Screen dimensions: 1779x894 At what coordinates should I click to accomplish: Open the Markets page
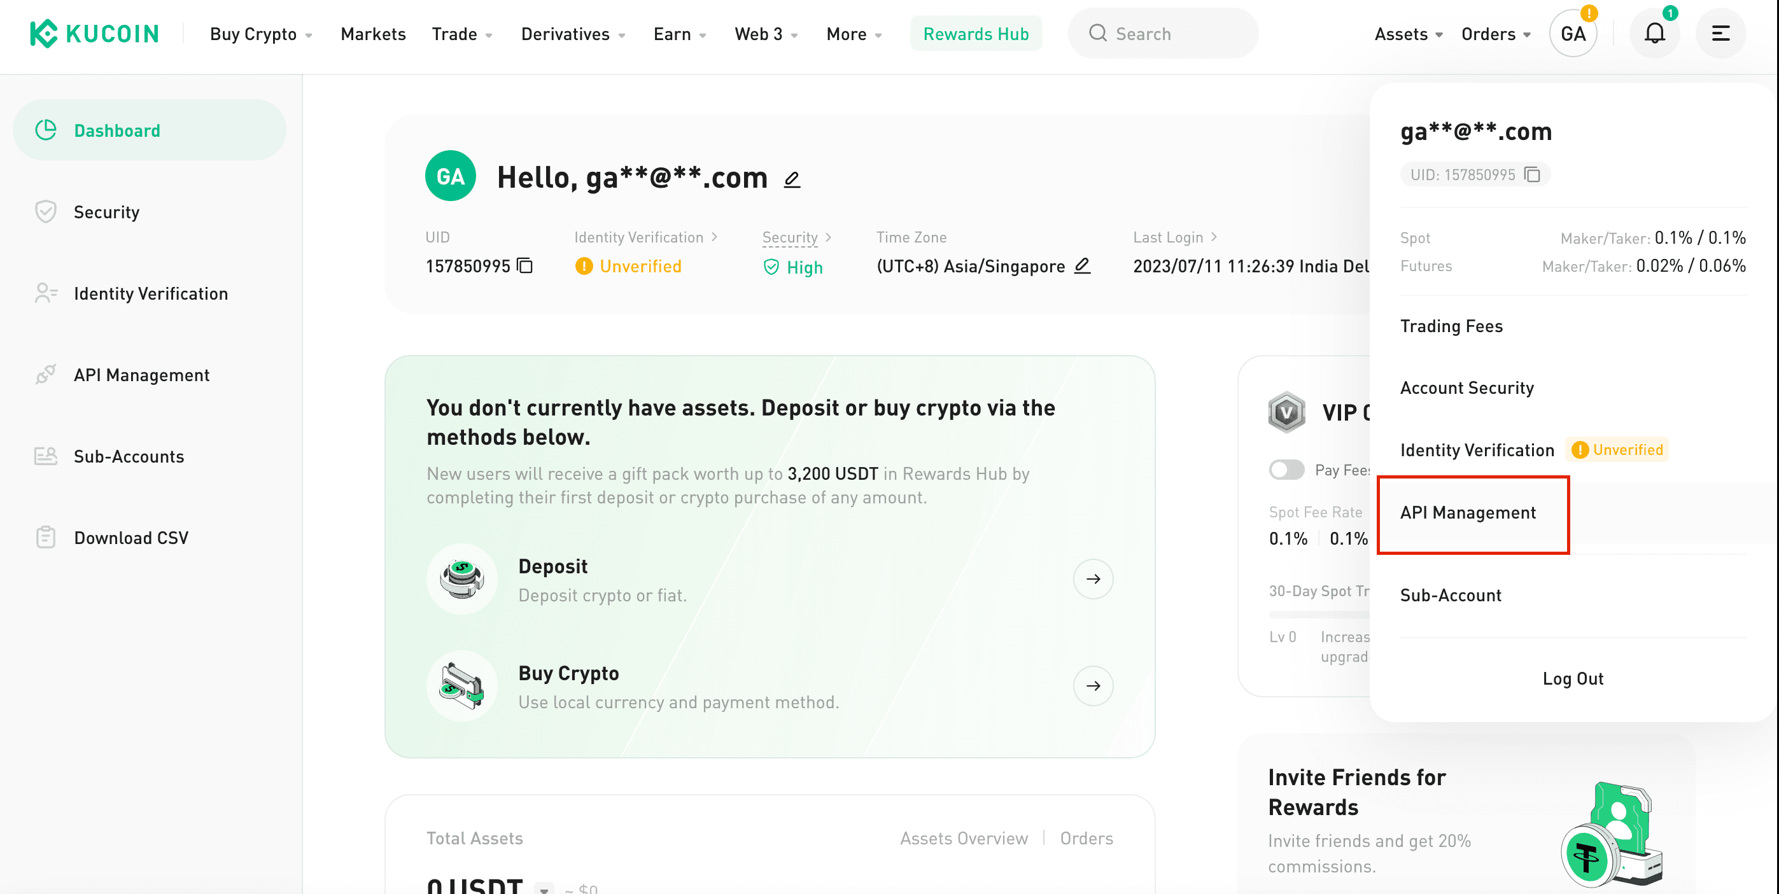373,34
